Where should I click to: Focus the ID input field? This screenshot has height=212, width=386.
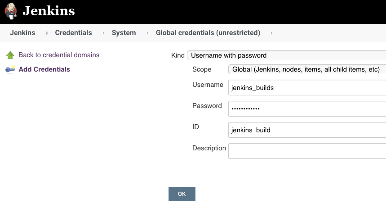point(307,130)
